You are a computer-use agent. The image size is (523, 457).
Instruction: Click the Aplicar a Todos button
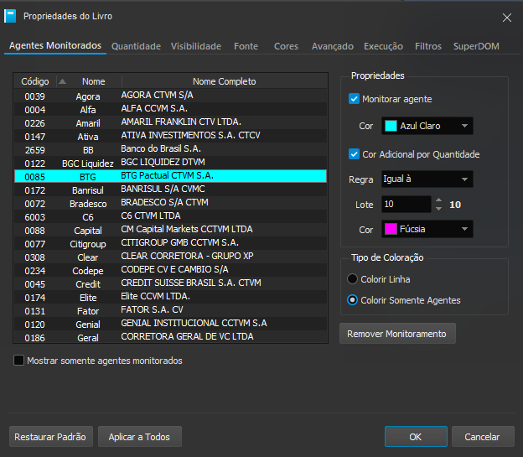click(140, 437)
